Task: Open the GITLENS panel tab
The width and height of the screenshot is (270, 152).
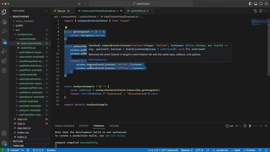Action: pyautogui.click(x=114, y=126)
